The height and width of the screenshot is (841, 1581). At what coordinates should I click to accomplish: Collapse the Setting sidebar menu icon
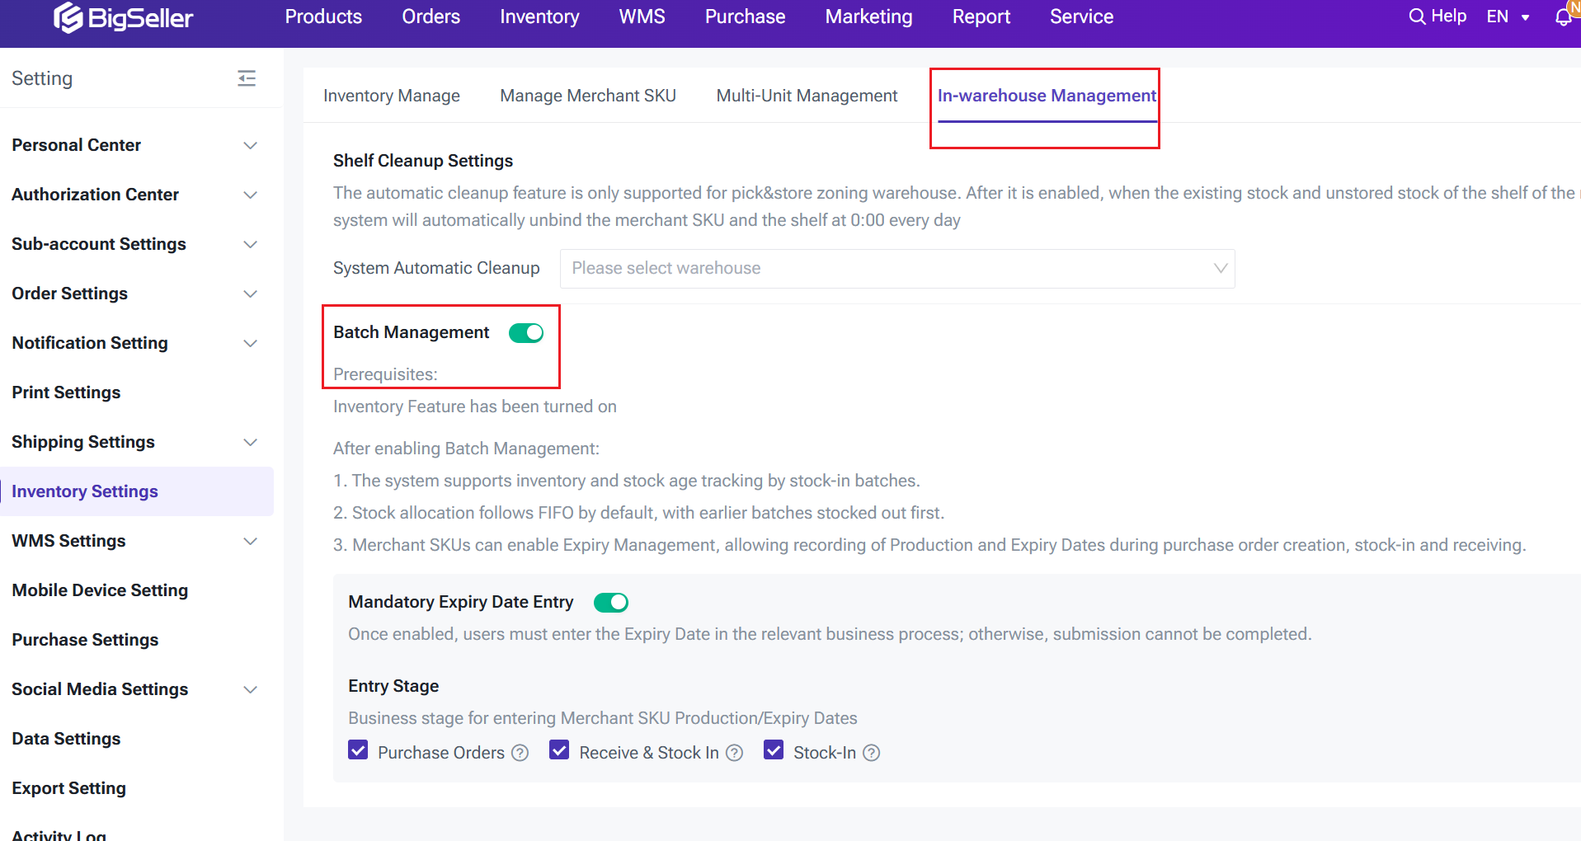point(247,78)
